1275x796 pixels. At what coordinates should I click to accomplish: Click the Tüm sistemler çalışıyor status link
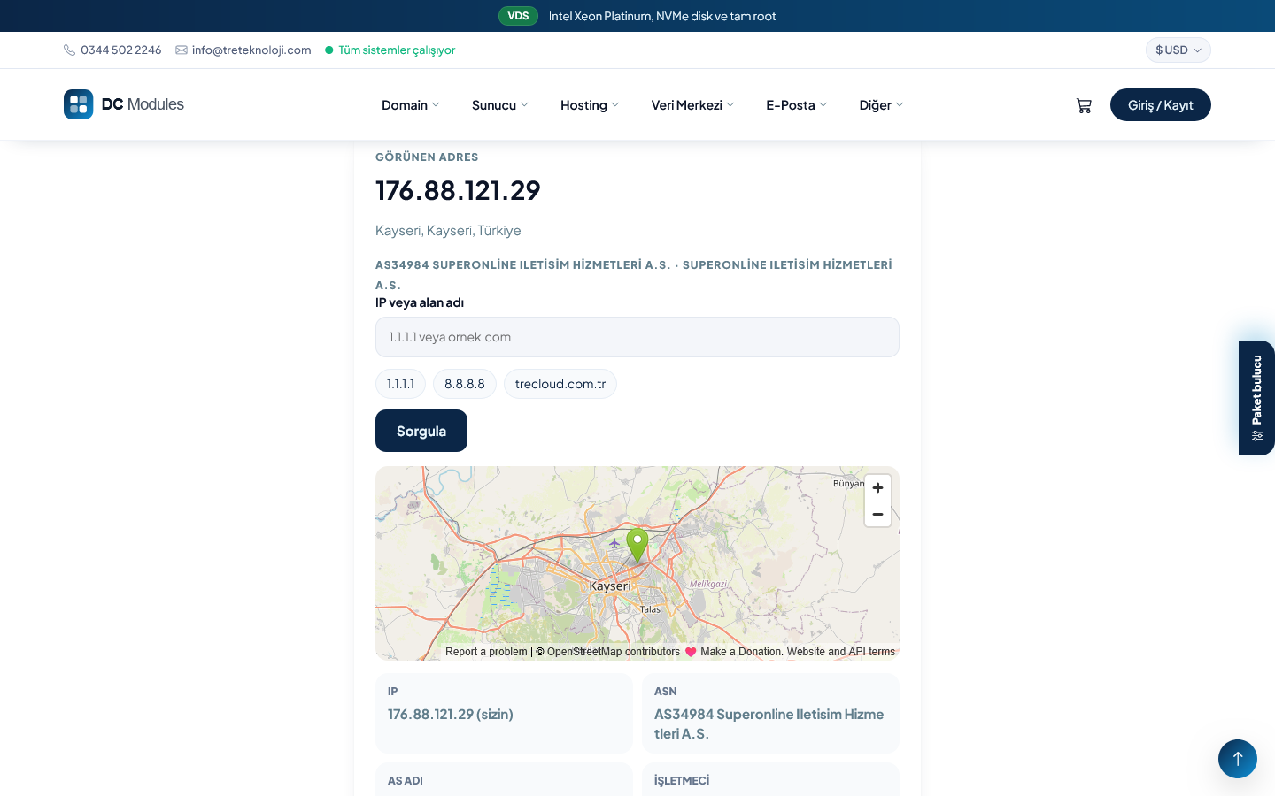coord(397,50)
